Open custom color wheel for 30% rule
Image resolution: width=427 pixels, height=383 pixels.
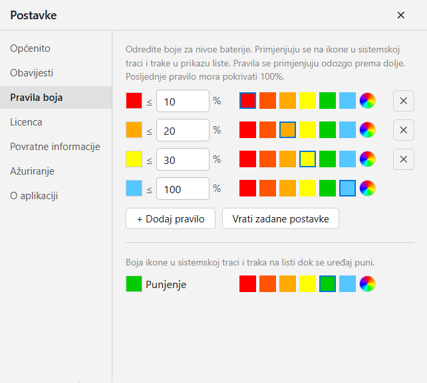click(367, 159)
